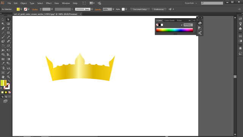The width and height of the screenshot is (243, 137).
Task: Select the Shape Builder tool
Action: (3, 54)
